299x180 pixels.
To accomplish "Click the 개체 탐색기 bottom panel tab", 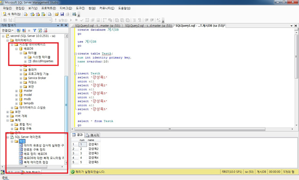I will (30, 172).
